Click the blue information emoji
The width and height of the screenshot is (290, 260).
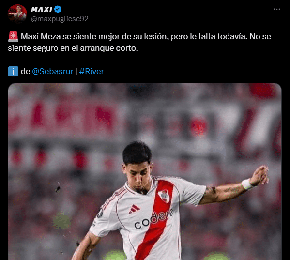13,71
